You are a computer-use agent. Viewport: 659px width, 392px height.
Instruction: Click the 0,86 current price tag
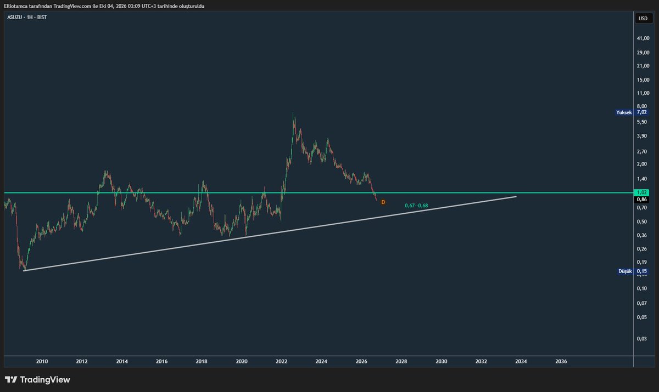pos(641,200)
